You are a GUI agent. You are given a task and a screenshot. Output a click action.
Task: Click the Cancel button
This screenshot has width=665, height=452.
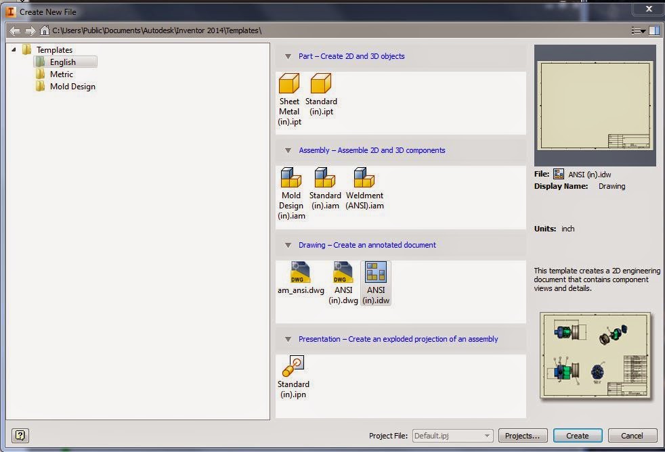[x=632, y=436]
